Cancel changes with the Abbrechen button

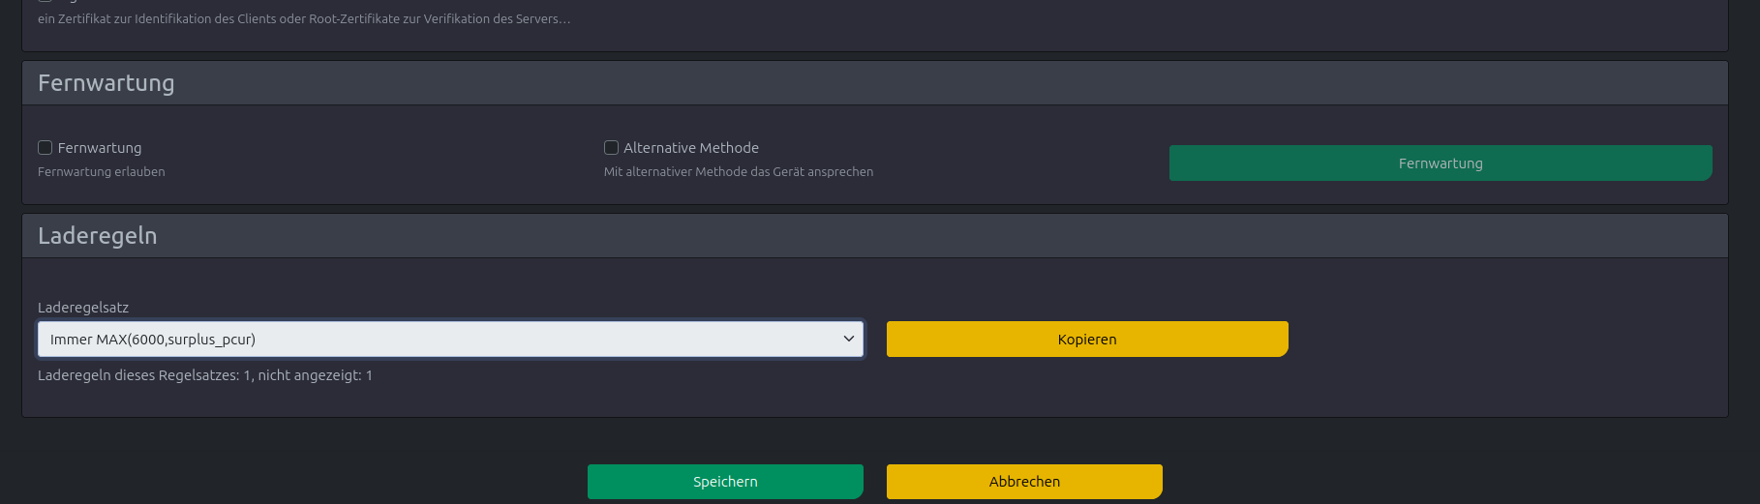click(1024, 481)
